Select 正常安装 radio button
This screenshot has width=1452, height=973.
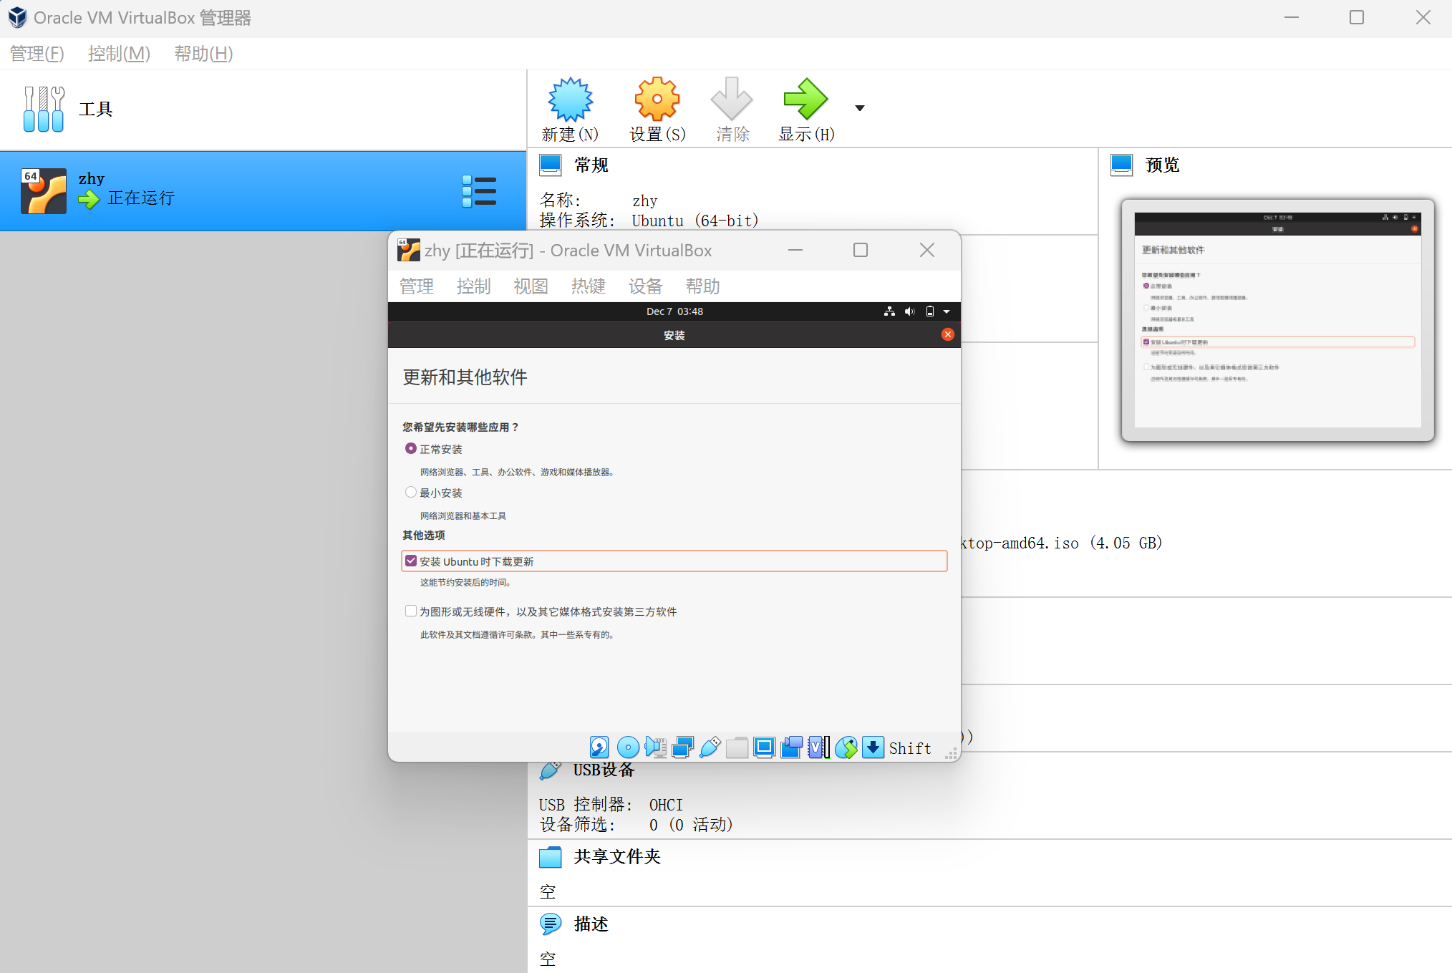411,448
